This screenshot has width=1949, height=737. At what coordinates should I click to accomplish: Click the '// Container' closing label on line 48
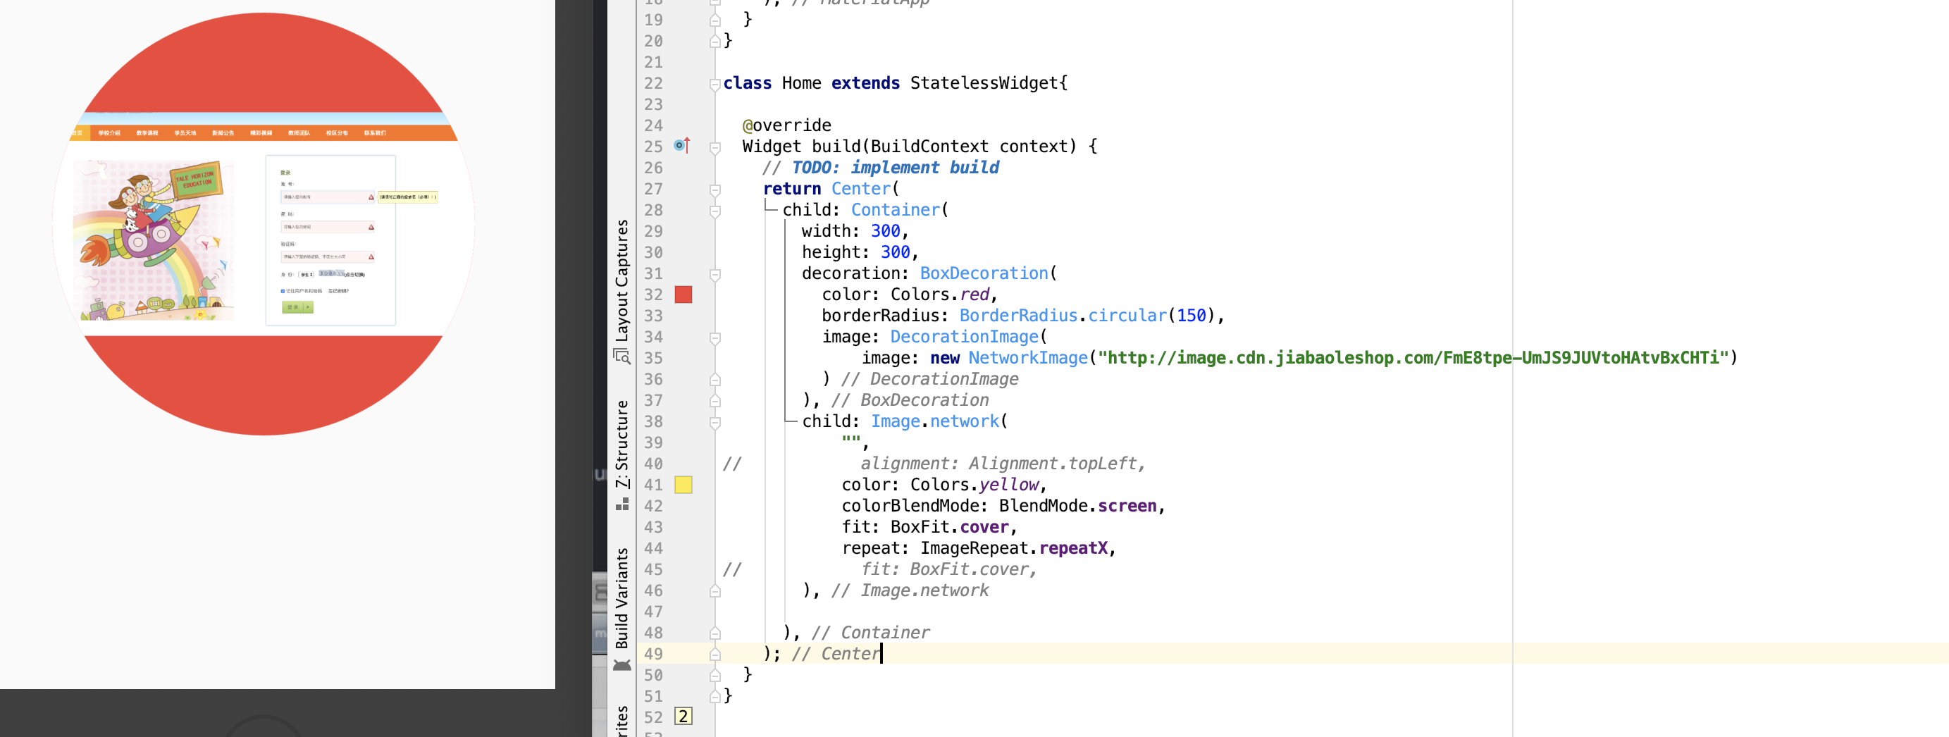[871, 633]
